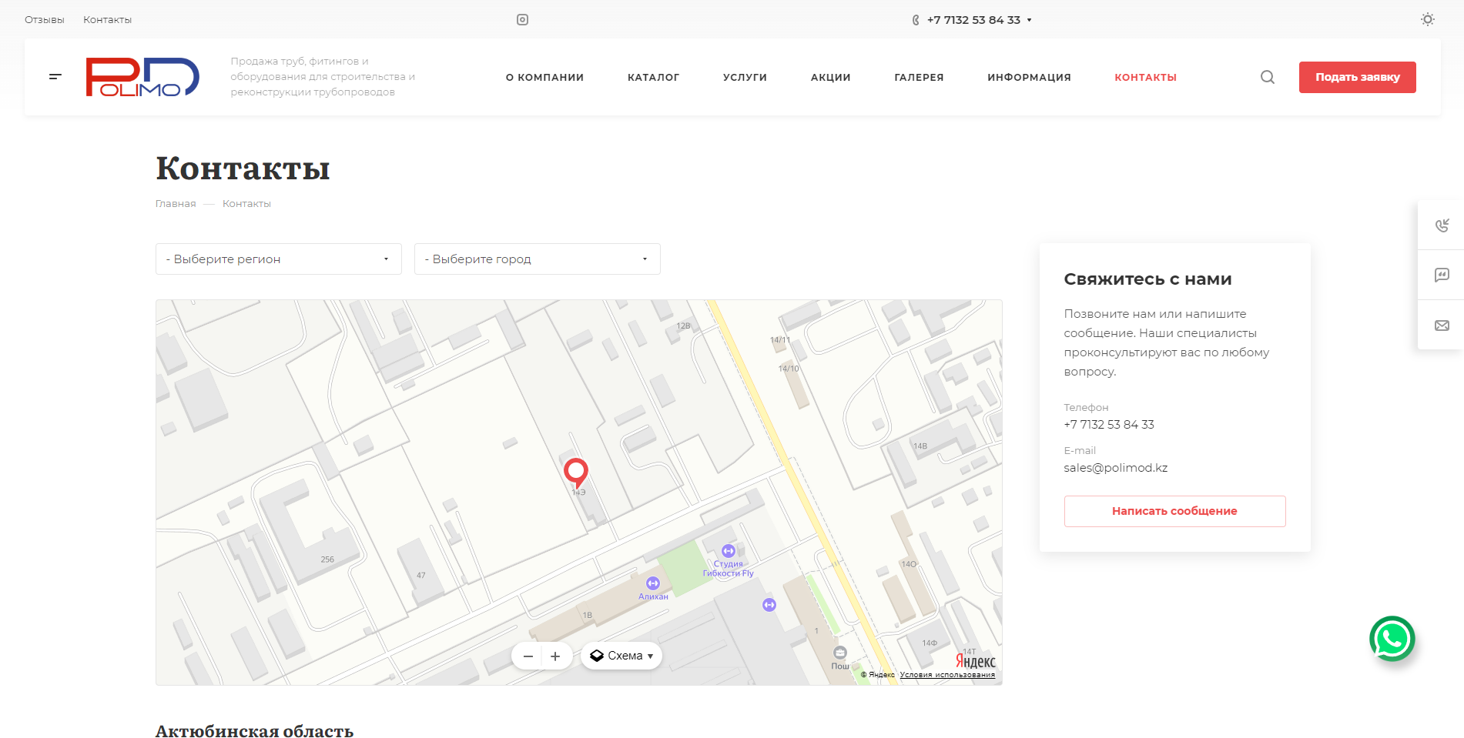Open the site search magnifier

(1267, 77)
